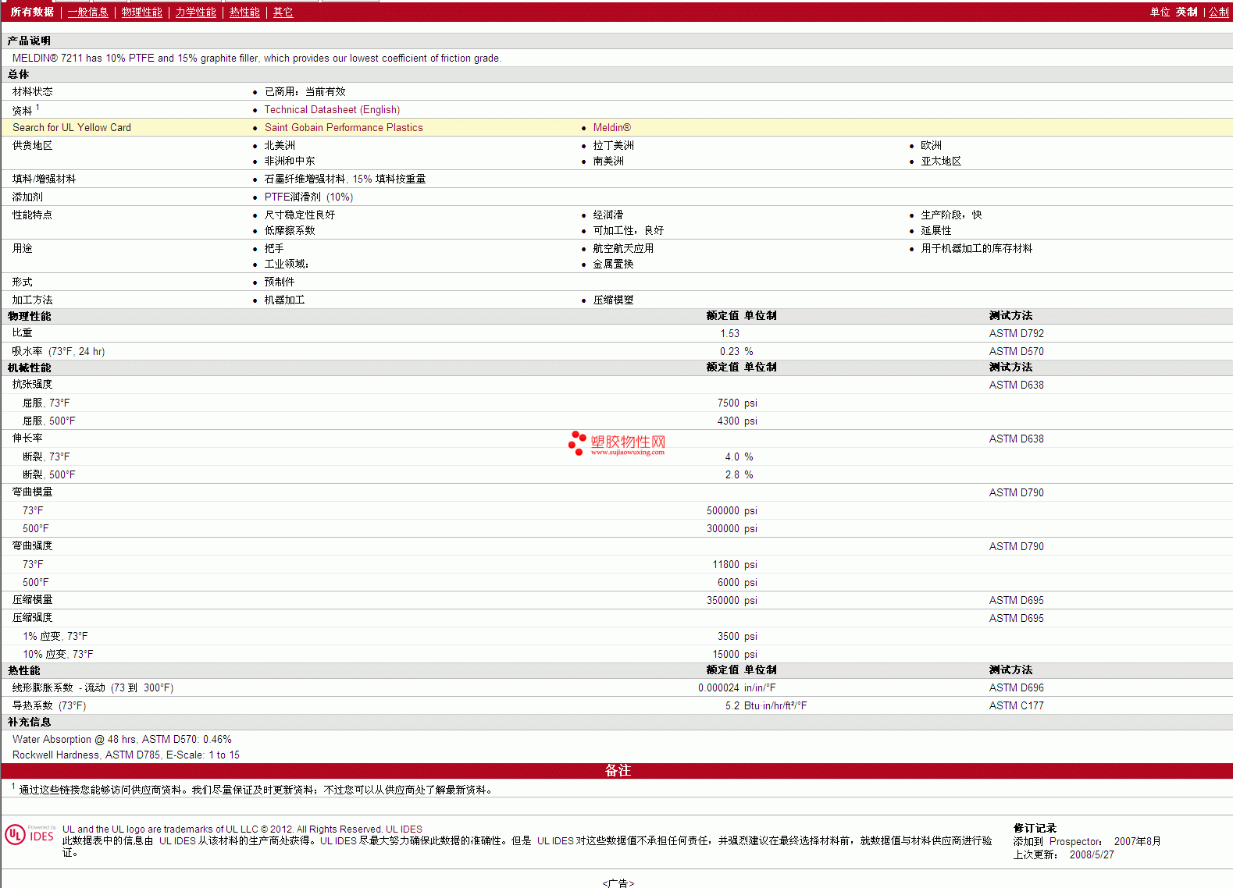Click the 产品说明 section header
Screen dimensions: 1233x888
[x=29, y=41]
